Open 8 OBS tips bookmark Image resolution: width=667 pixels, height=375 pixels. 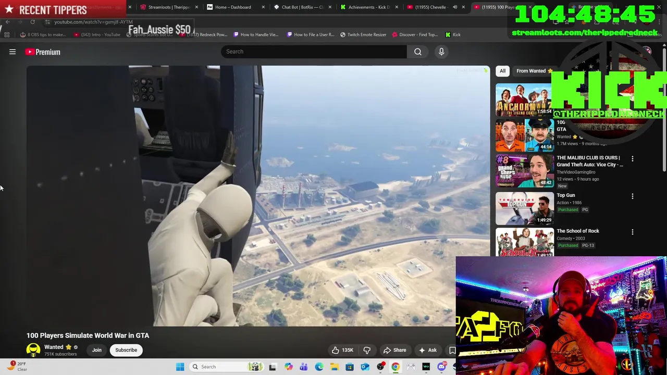(x=43, y=35)
